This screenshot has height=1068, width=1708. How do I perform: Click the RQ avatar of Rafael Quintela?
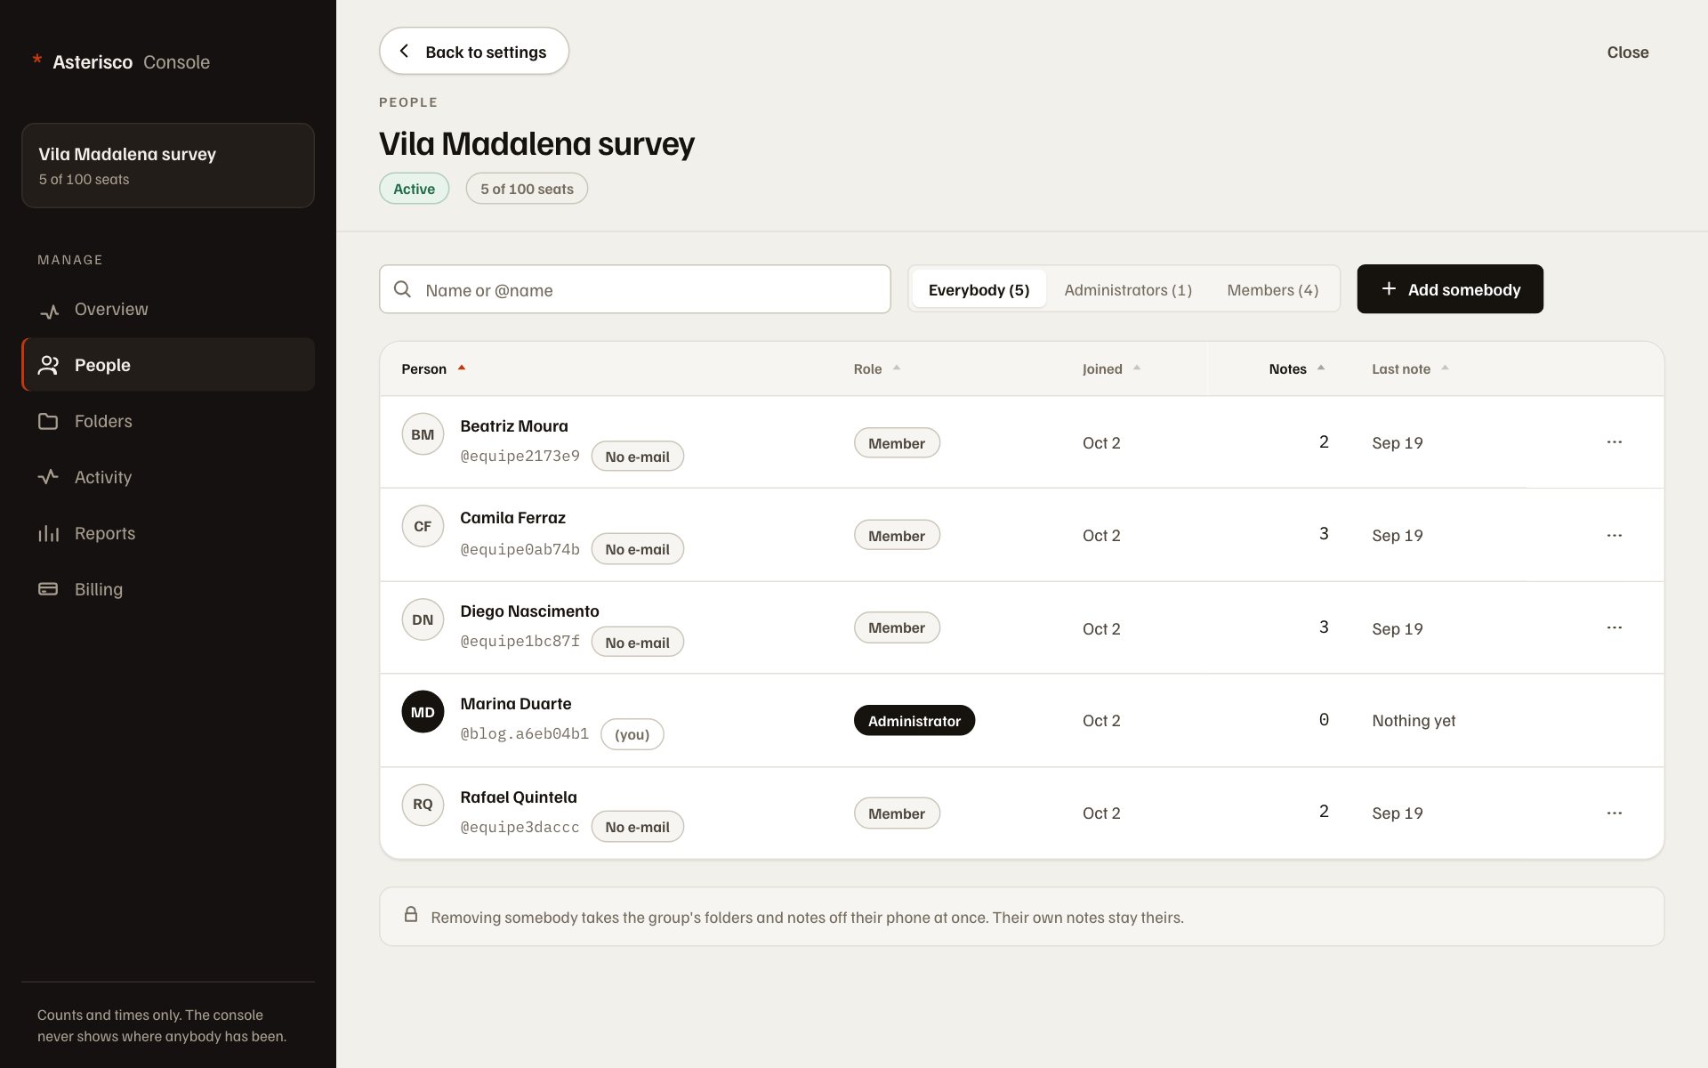coord(423,805)
